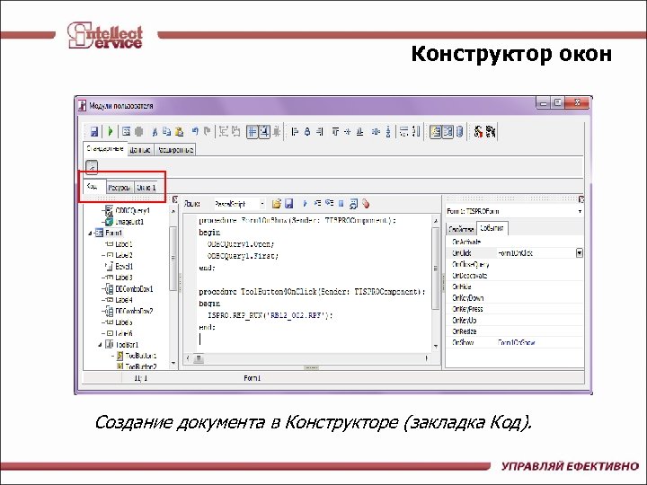The width and height of the screenshot is (647, 485).
Task: Click into the code line ODBCQuery1.Open;
Action: tap(241, 244)
